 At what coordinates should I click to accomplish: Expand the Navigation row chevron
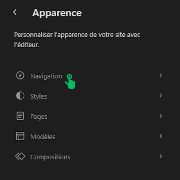[x=161, y=75]
